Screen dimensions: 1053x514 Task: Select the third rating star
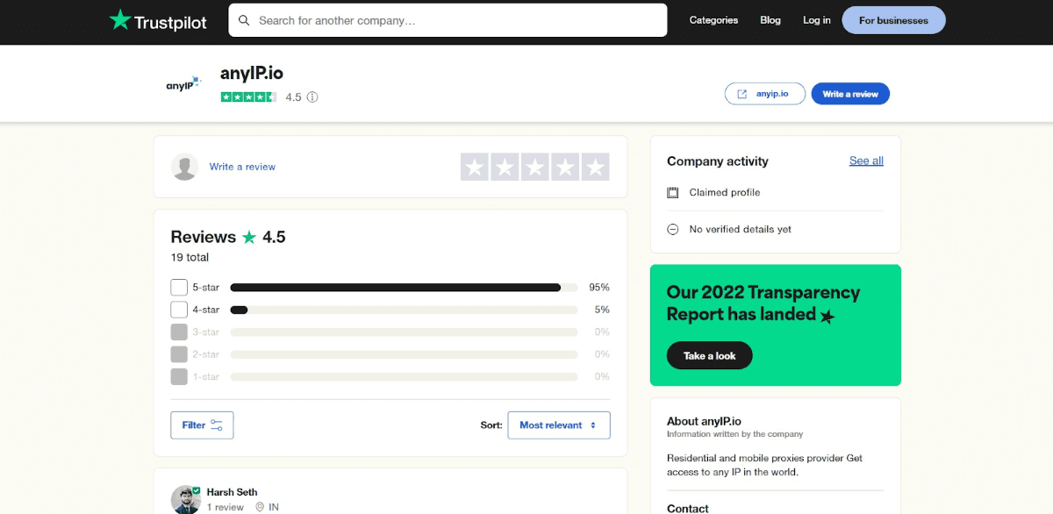[534, 167]
